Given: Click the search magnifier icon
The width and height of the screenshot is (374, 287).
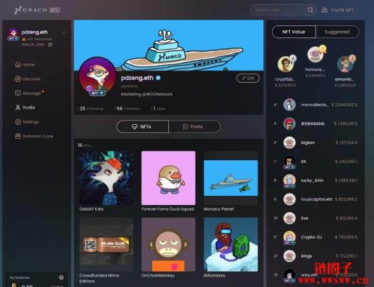Looking at the screenshot, I should click(x=310, y=10).
